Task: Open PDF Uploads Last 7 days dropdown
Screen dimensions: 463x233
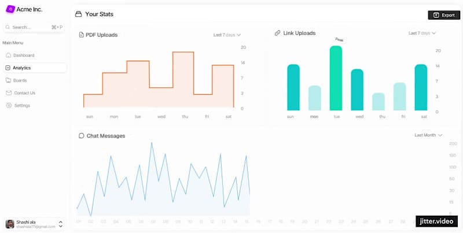Action: pos(227,35)
